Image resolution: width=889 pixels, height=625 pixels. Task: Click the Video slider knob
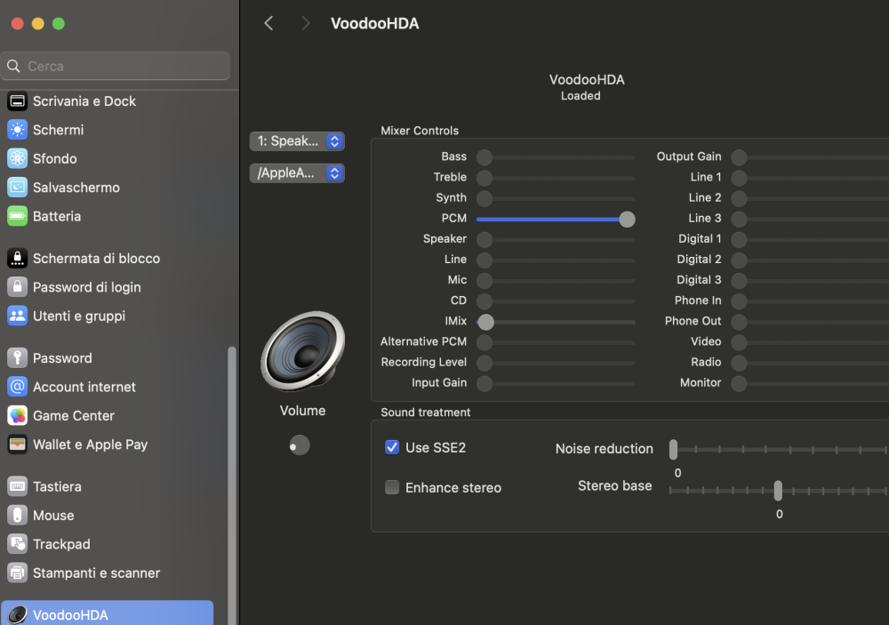tap(739, 342)
